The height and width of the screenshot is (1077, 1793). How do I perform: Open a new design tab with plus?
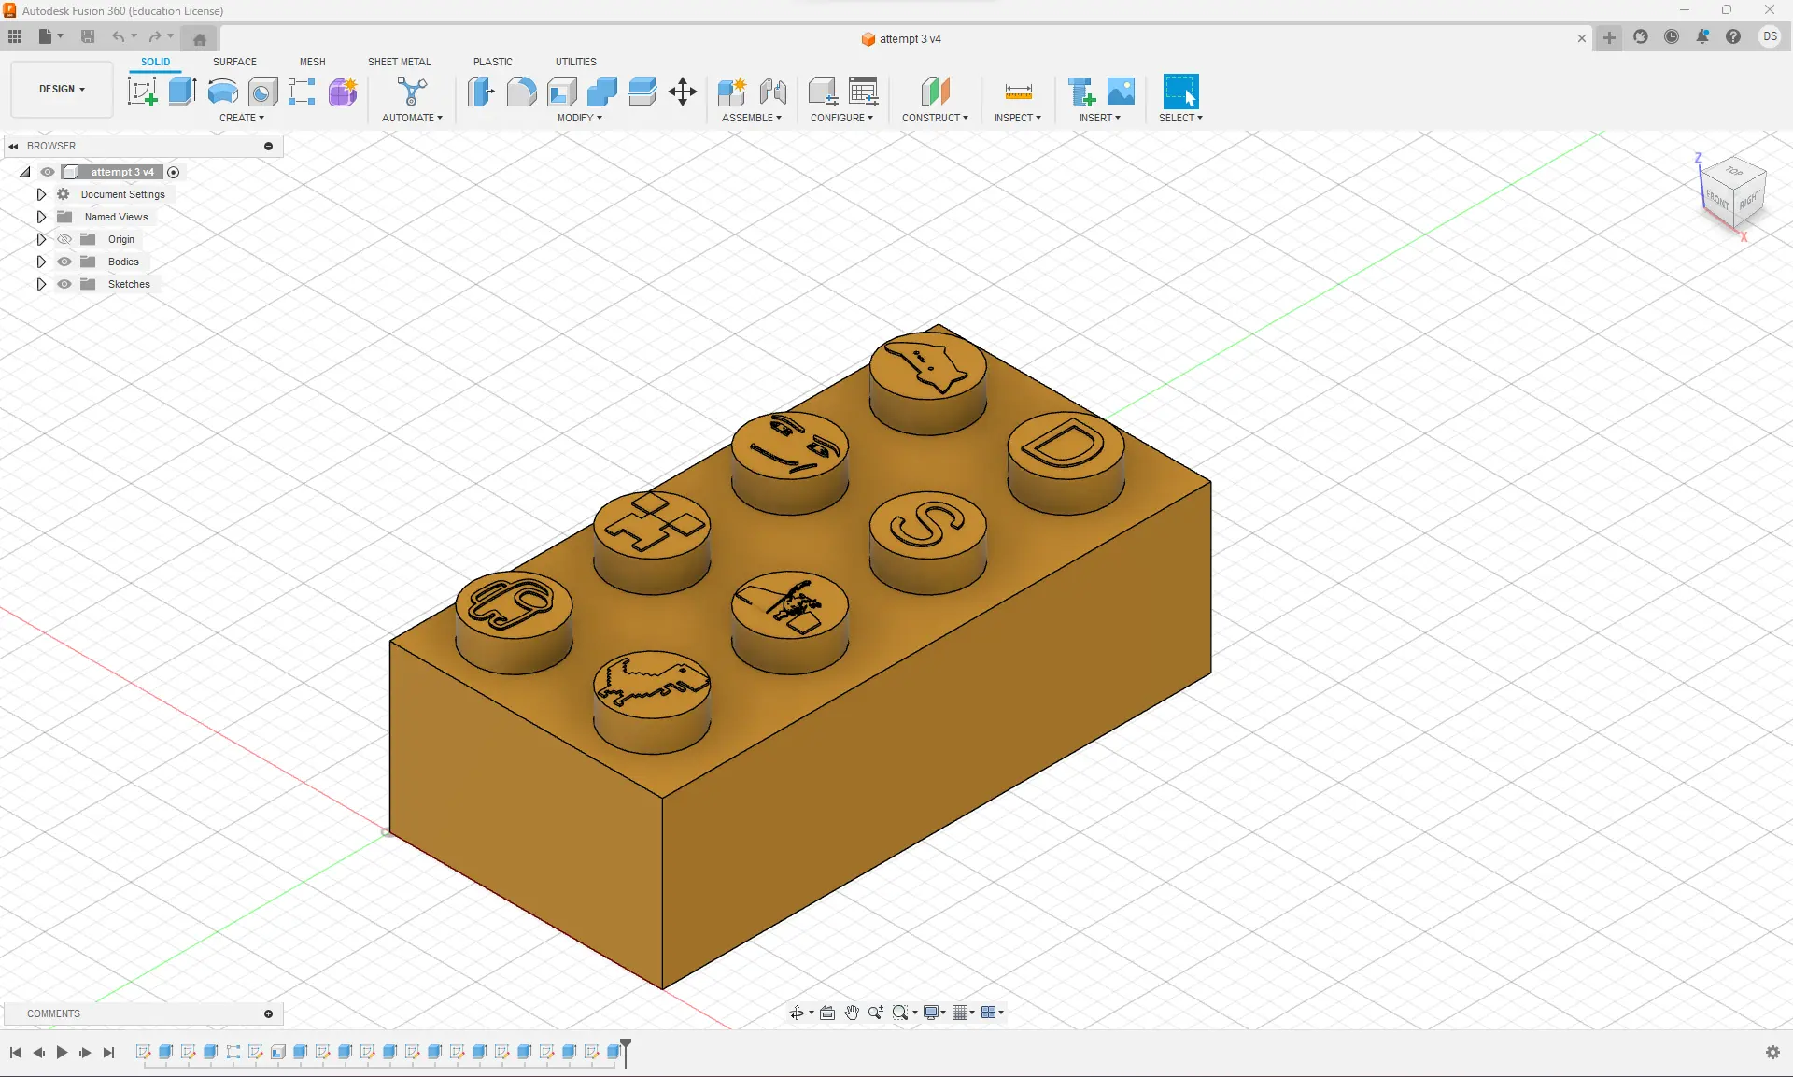pyautogui.click(x=1609, y=37)
